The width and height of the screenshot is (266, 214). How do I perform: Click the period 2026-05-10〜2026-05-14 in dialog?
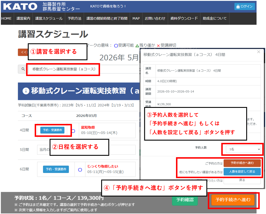click(176, 92)
